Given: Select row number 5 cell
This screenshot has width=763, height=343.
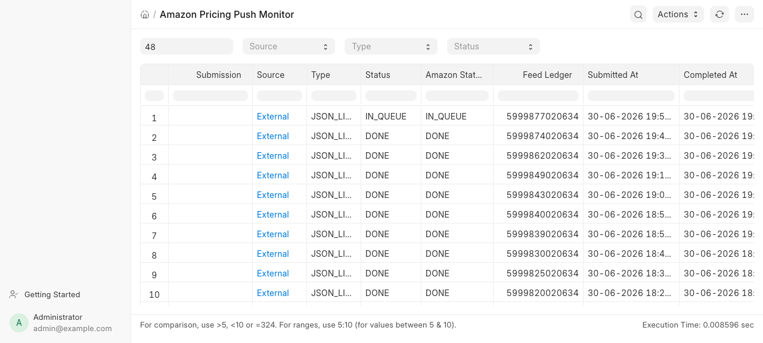Looking at the screenshot, I should click(154, 196).
